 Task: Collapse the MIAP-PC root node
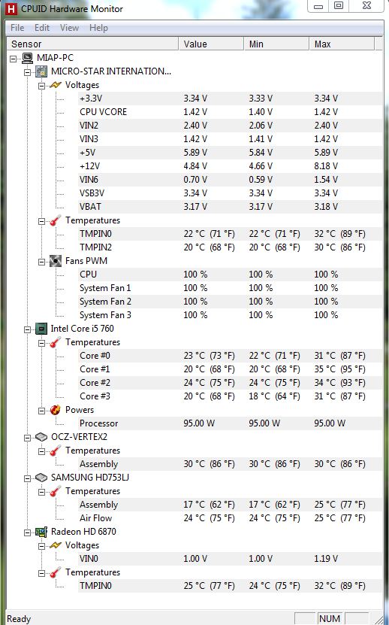(13, 59)
